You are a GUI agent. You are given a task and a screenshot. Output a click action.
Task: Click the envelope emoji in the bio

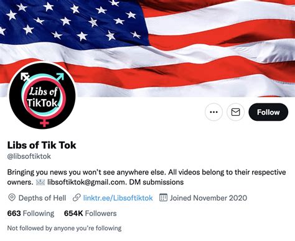(x=40, y=182)
